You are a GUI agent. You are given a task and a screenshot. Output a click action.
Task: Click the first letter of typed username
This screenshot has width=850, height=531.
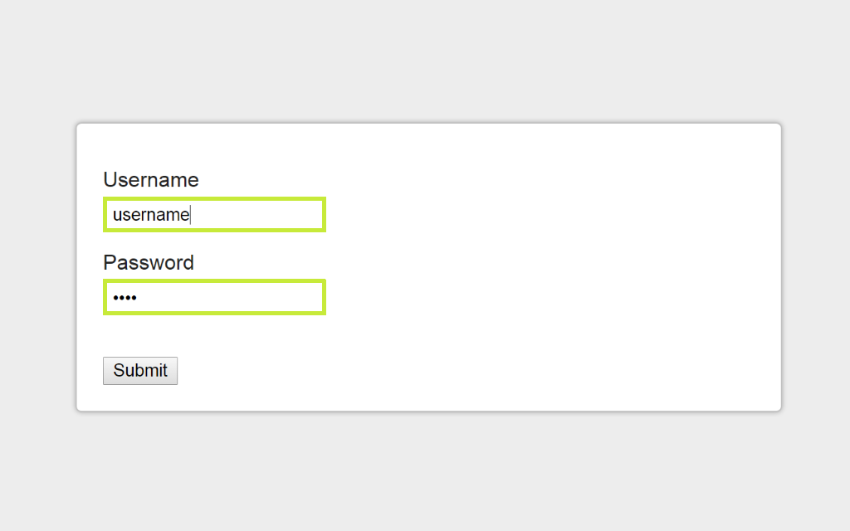tap(116, 216)
